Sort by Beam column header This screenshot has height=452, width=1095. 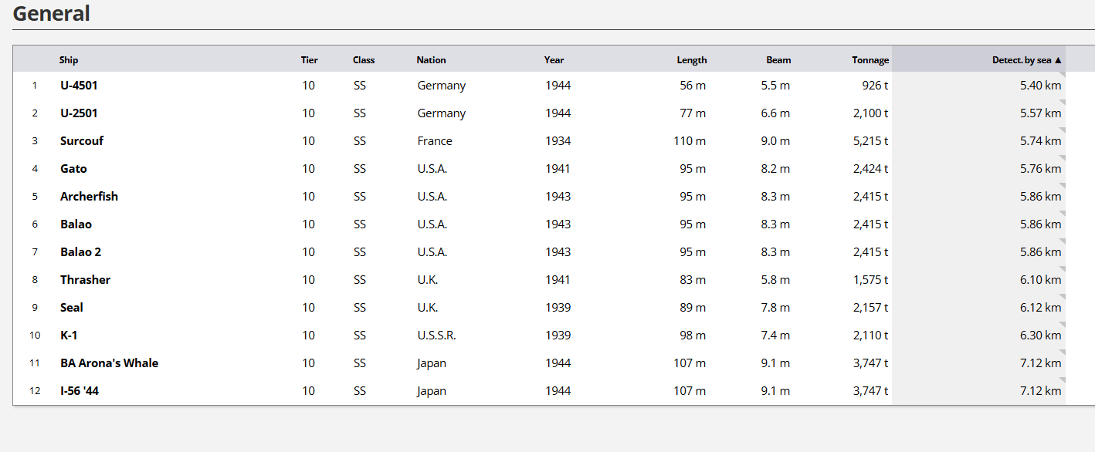click(x=778, y=60)
